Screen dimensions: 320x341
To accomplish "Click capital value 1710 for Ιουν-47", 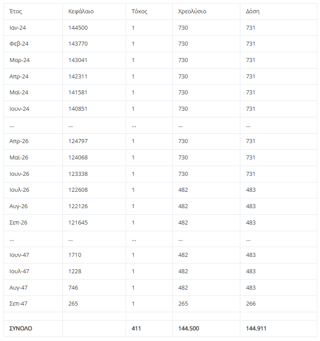I will (x=74, y=255).
